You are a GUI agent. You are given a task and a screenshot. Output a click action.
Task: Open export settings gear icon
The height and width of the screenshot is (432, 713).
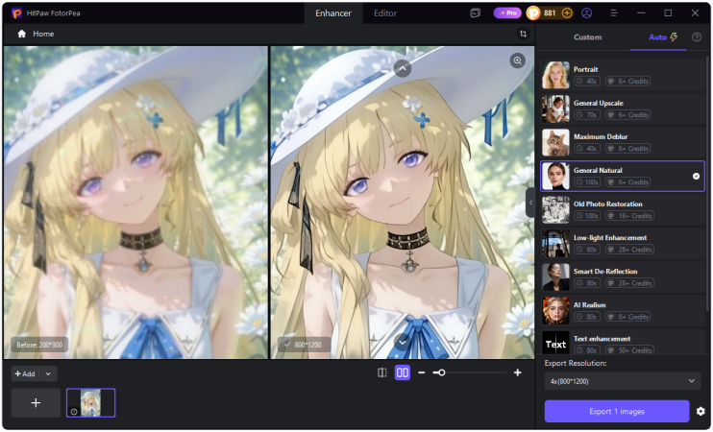coord(701,412)
